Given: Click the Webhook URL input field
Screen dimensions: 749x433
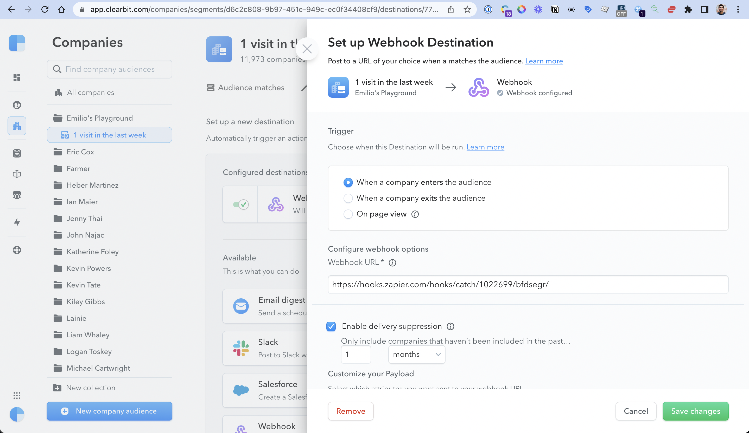Looking at the screenshot, I should tap(528, 285).
